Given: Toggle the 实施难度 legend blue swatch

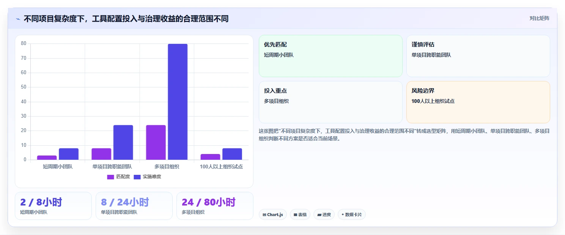Looking at the screenshot, I should coord(137,177).
